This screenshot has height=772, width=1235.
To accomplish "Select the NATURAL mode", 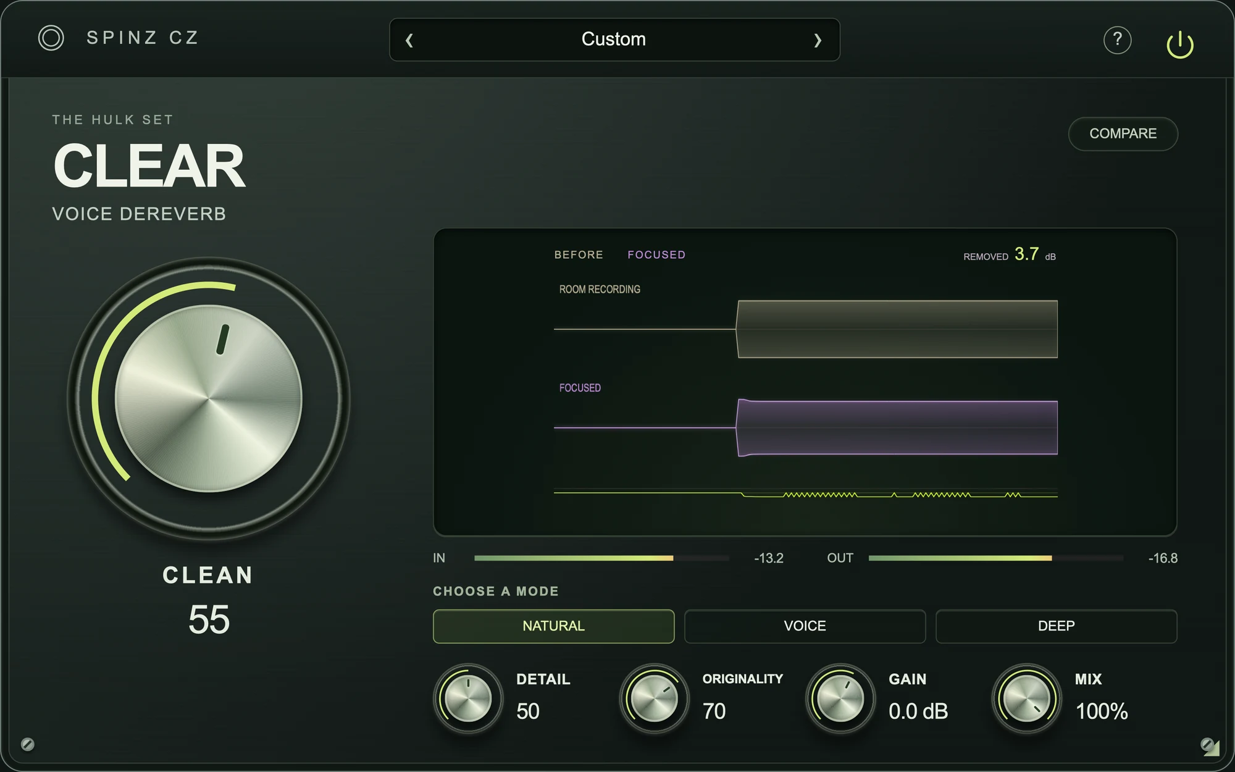I will 553,626.
